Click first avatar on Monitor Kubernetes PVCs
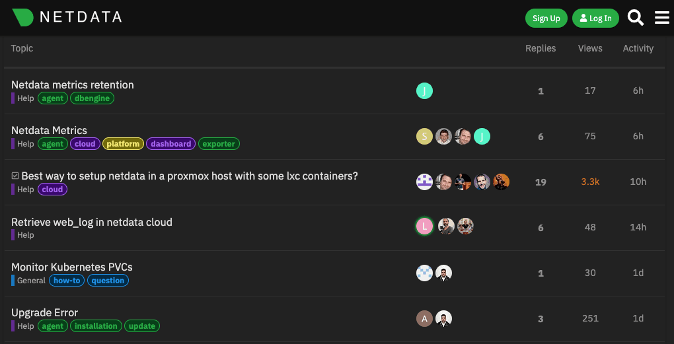Image resolution: width=674 pixels, height=344 pixels. (x=424, y=273)
